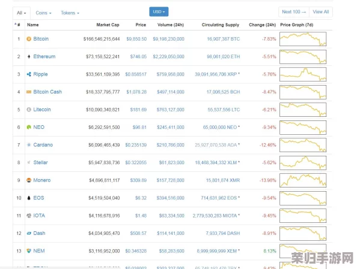Open the Dash coin page link
The height and width of the screenshot is (269, 357).
39,233
